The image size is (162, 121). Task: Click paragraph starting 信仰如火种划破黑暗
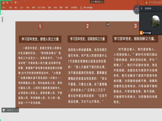click(x=87, y=76)
